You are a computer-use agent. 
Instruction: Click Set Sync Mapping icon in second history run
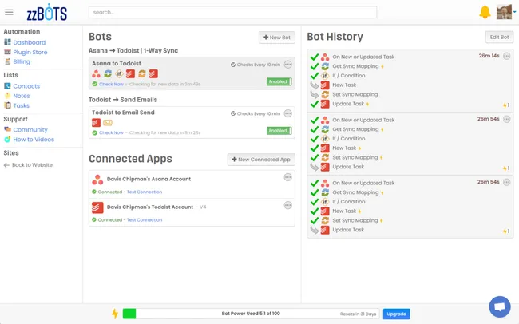click(x=325, y=157)
